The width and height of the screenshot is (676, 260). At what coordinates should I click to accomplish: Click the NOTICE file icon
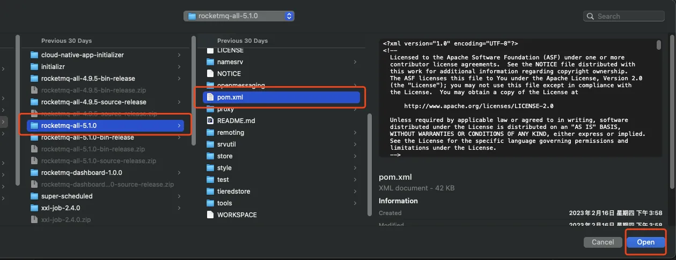tap(211, 74)
